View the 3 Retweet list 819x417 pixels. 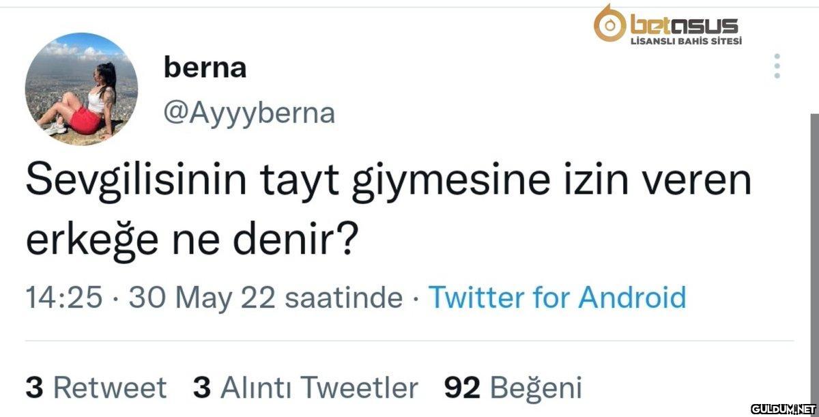(x=96, y=388)
